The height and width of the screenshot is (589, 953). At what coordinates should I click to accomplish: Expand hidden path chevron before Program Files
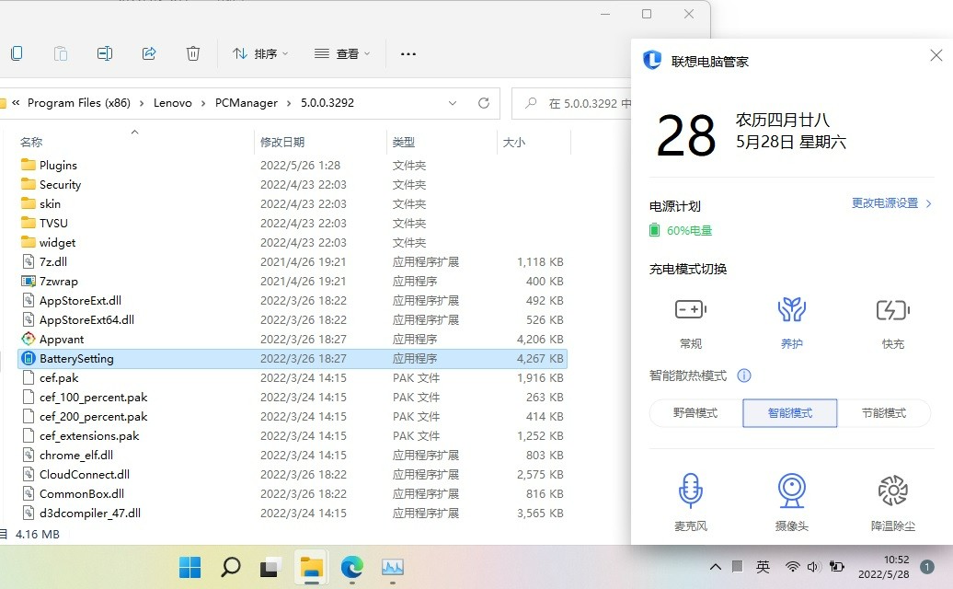tap(16, 103)
